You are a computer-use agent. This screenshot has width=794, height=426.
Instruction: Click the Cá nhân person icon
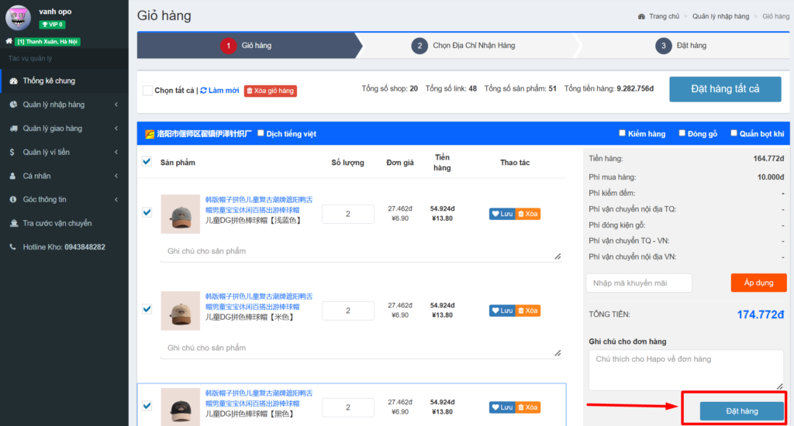(x=13, y=176)
